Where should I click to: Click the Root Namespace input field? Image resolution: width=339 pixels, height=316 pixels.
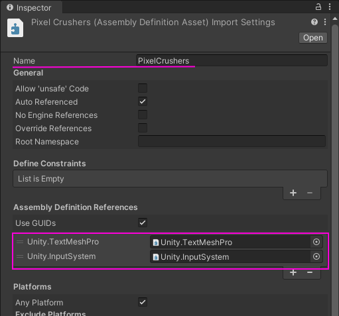(x=232, y=141)
